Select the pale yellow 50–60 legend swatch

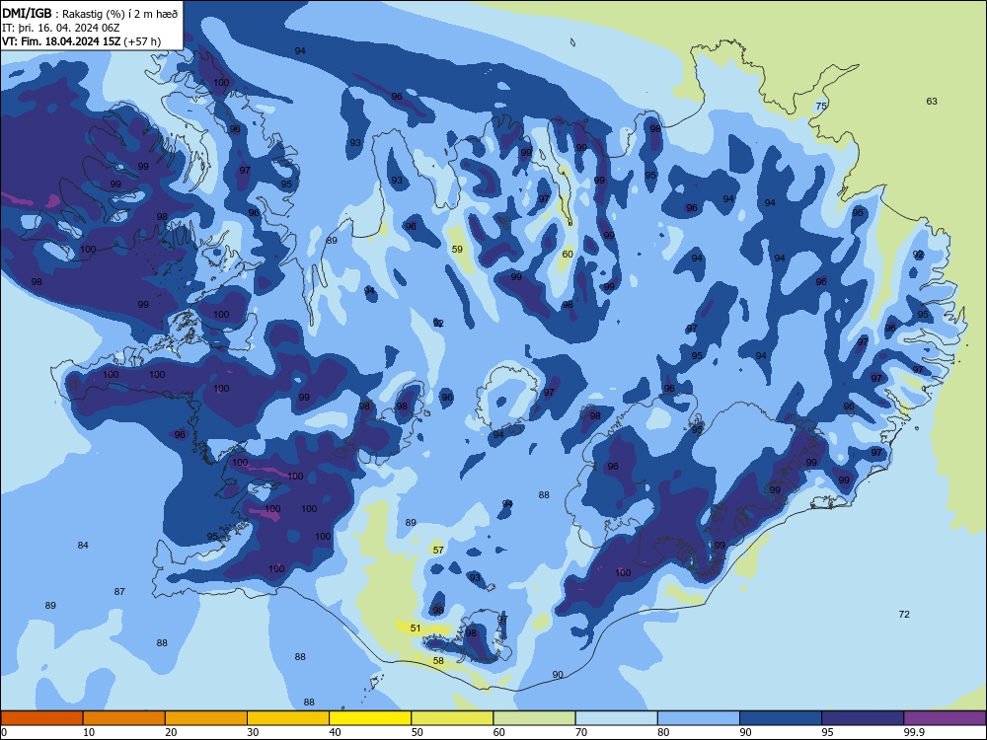(x=452, y=718)
